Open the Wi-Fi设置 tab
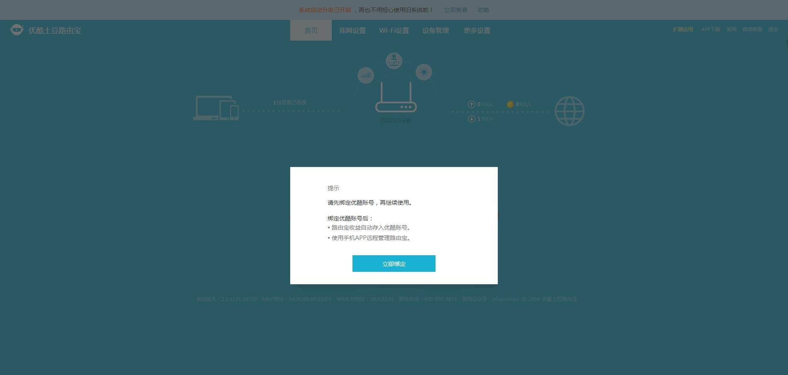Screen dimensions: 788x375 point(394,30)
